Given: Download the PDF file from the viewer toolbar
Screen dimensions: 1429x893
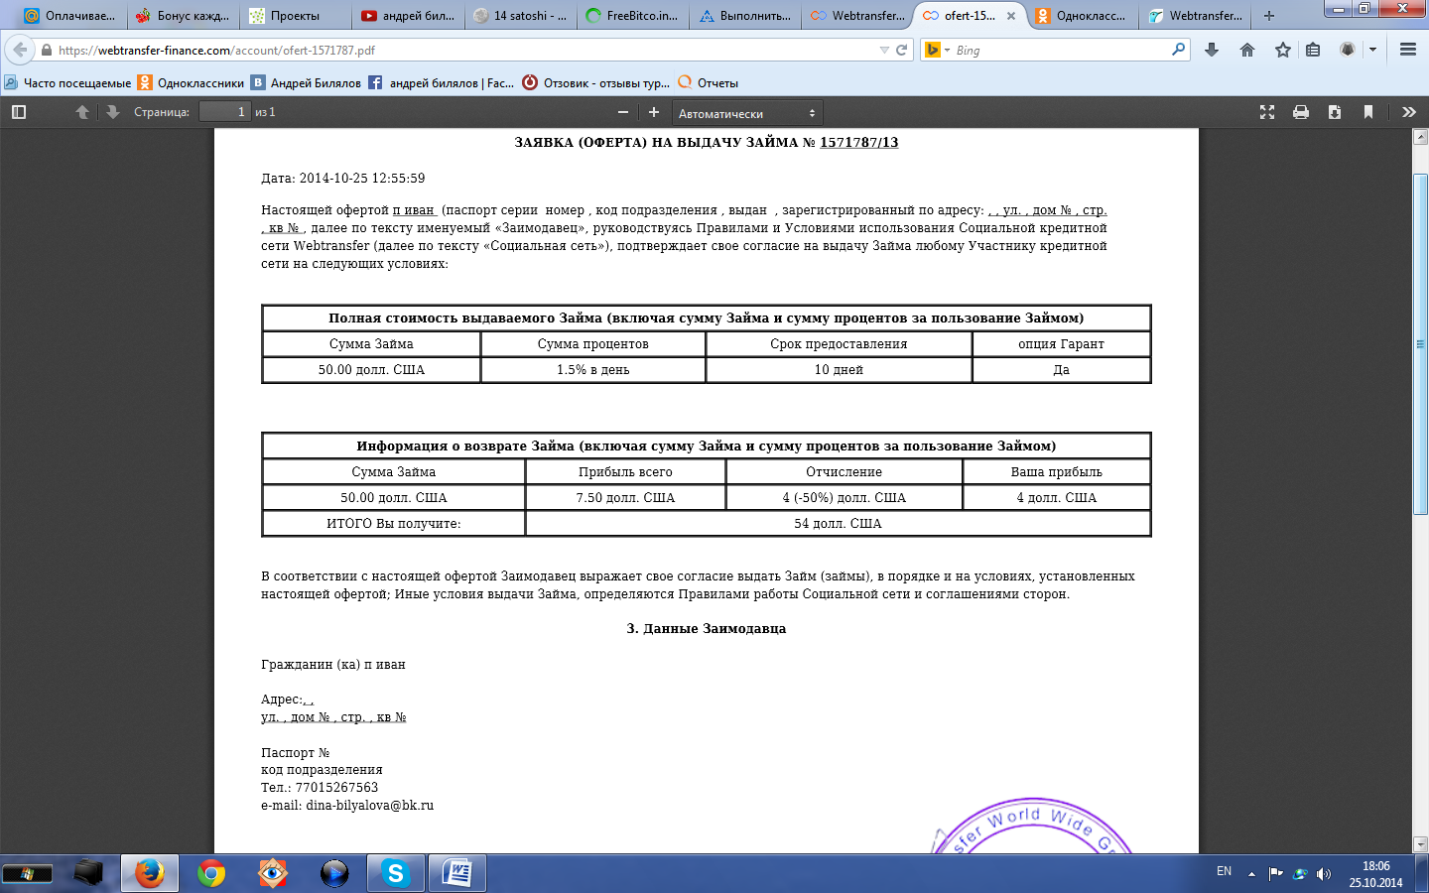Looking at the screenshot, I should click(x=1335, y=112).
